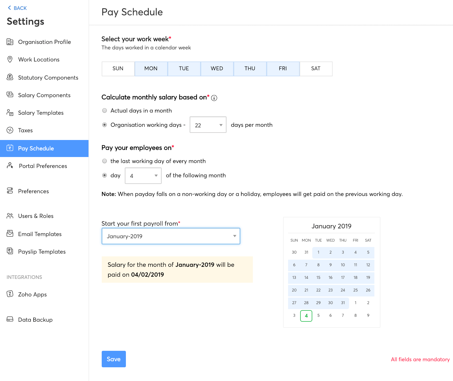453x381 pixels.
Task: Click highlighted payday 4 in the calendar
Action: pyautogui.click(x=306, y=316)
